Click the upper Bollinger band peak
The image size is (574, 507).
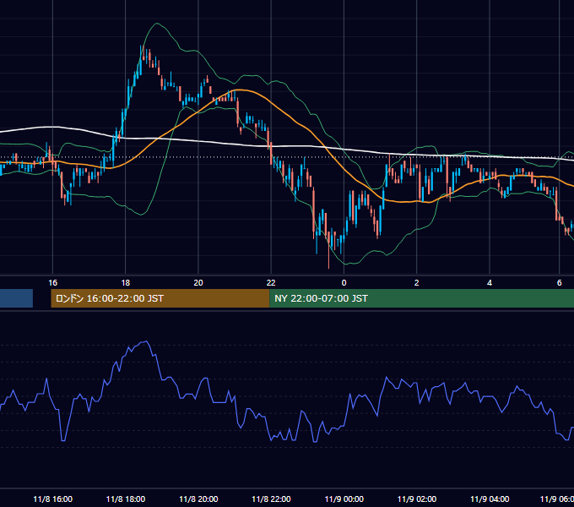click(157, 24)
